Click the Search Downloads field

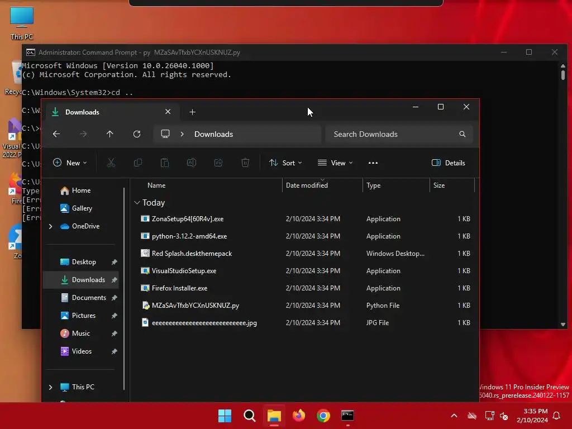[399, 134]
